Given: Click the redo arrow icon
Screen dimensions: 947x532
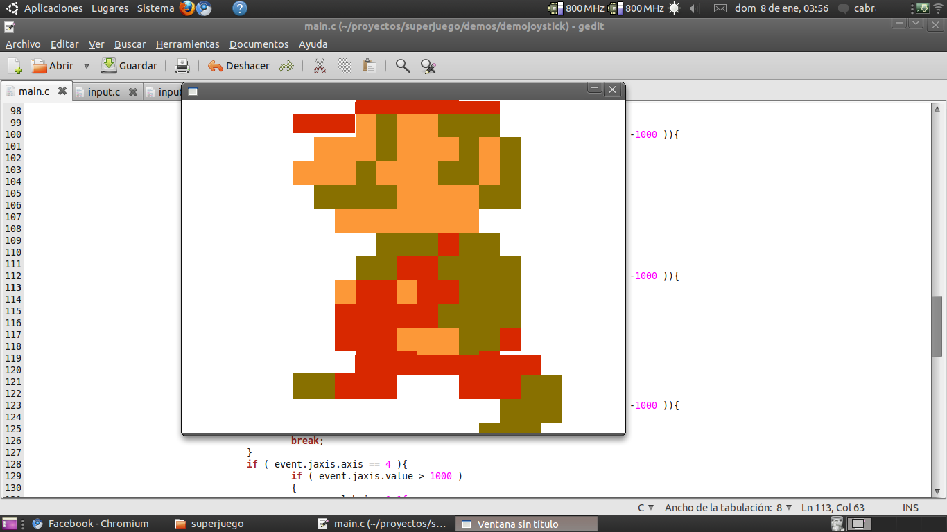Looking at the screenshot, I should click(286, 66).
